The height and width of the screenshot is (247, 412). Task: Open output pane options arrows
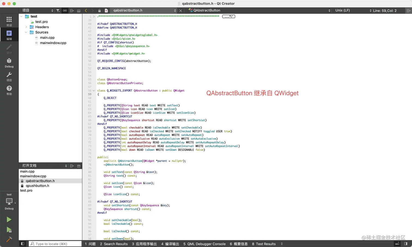pos(282,244)
